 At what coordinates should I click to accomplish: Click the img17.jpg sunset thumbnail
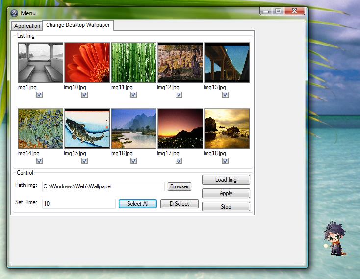coord(180,128)
